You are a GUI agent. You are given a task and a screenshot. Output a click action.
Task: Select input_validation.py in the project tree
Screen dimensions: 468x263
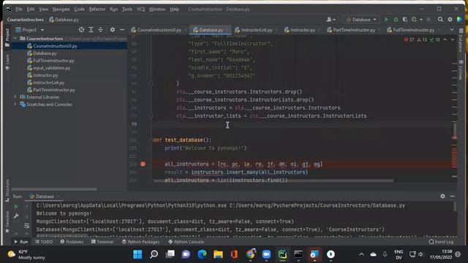coord(51,68)
